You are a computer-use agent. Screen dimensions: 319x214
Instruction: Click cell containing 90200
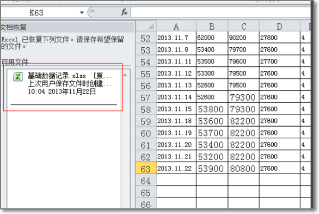pos(244,38)
